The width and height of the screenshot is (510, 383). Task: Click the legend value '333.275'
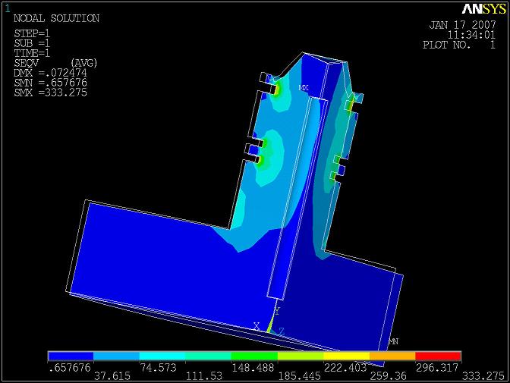tap(483, 376)
